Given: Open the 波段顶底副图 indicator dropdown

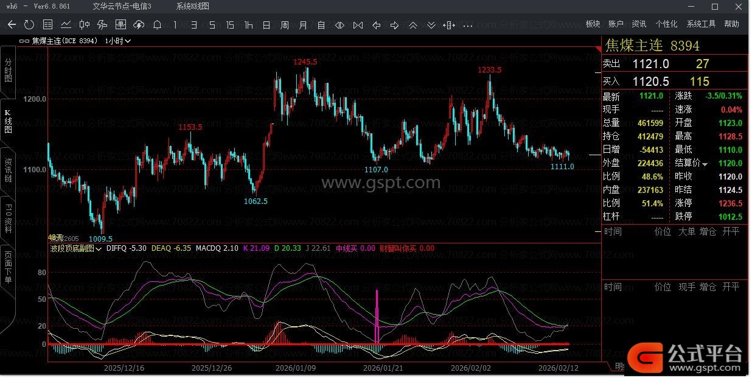Looking at the screenshot, I should click(76, 248).
